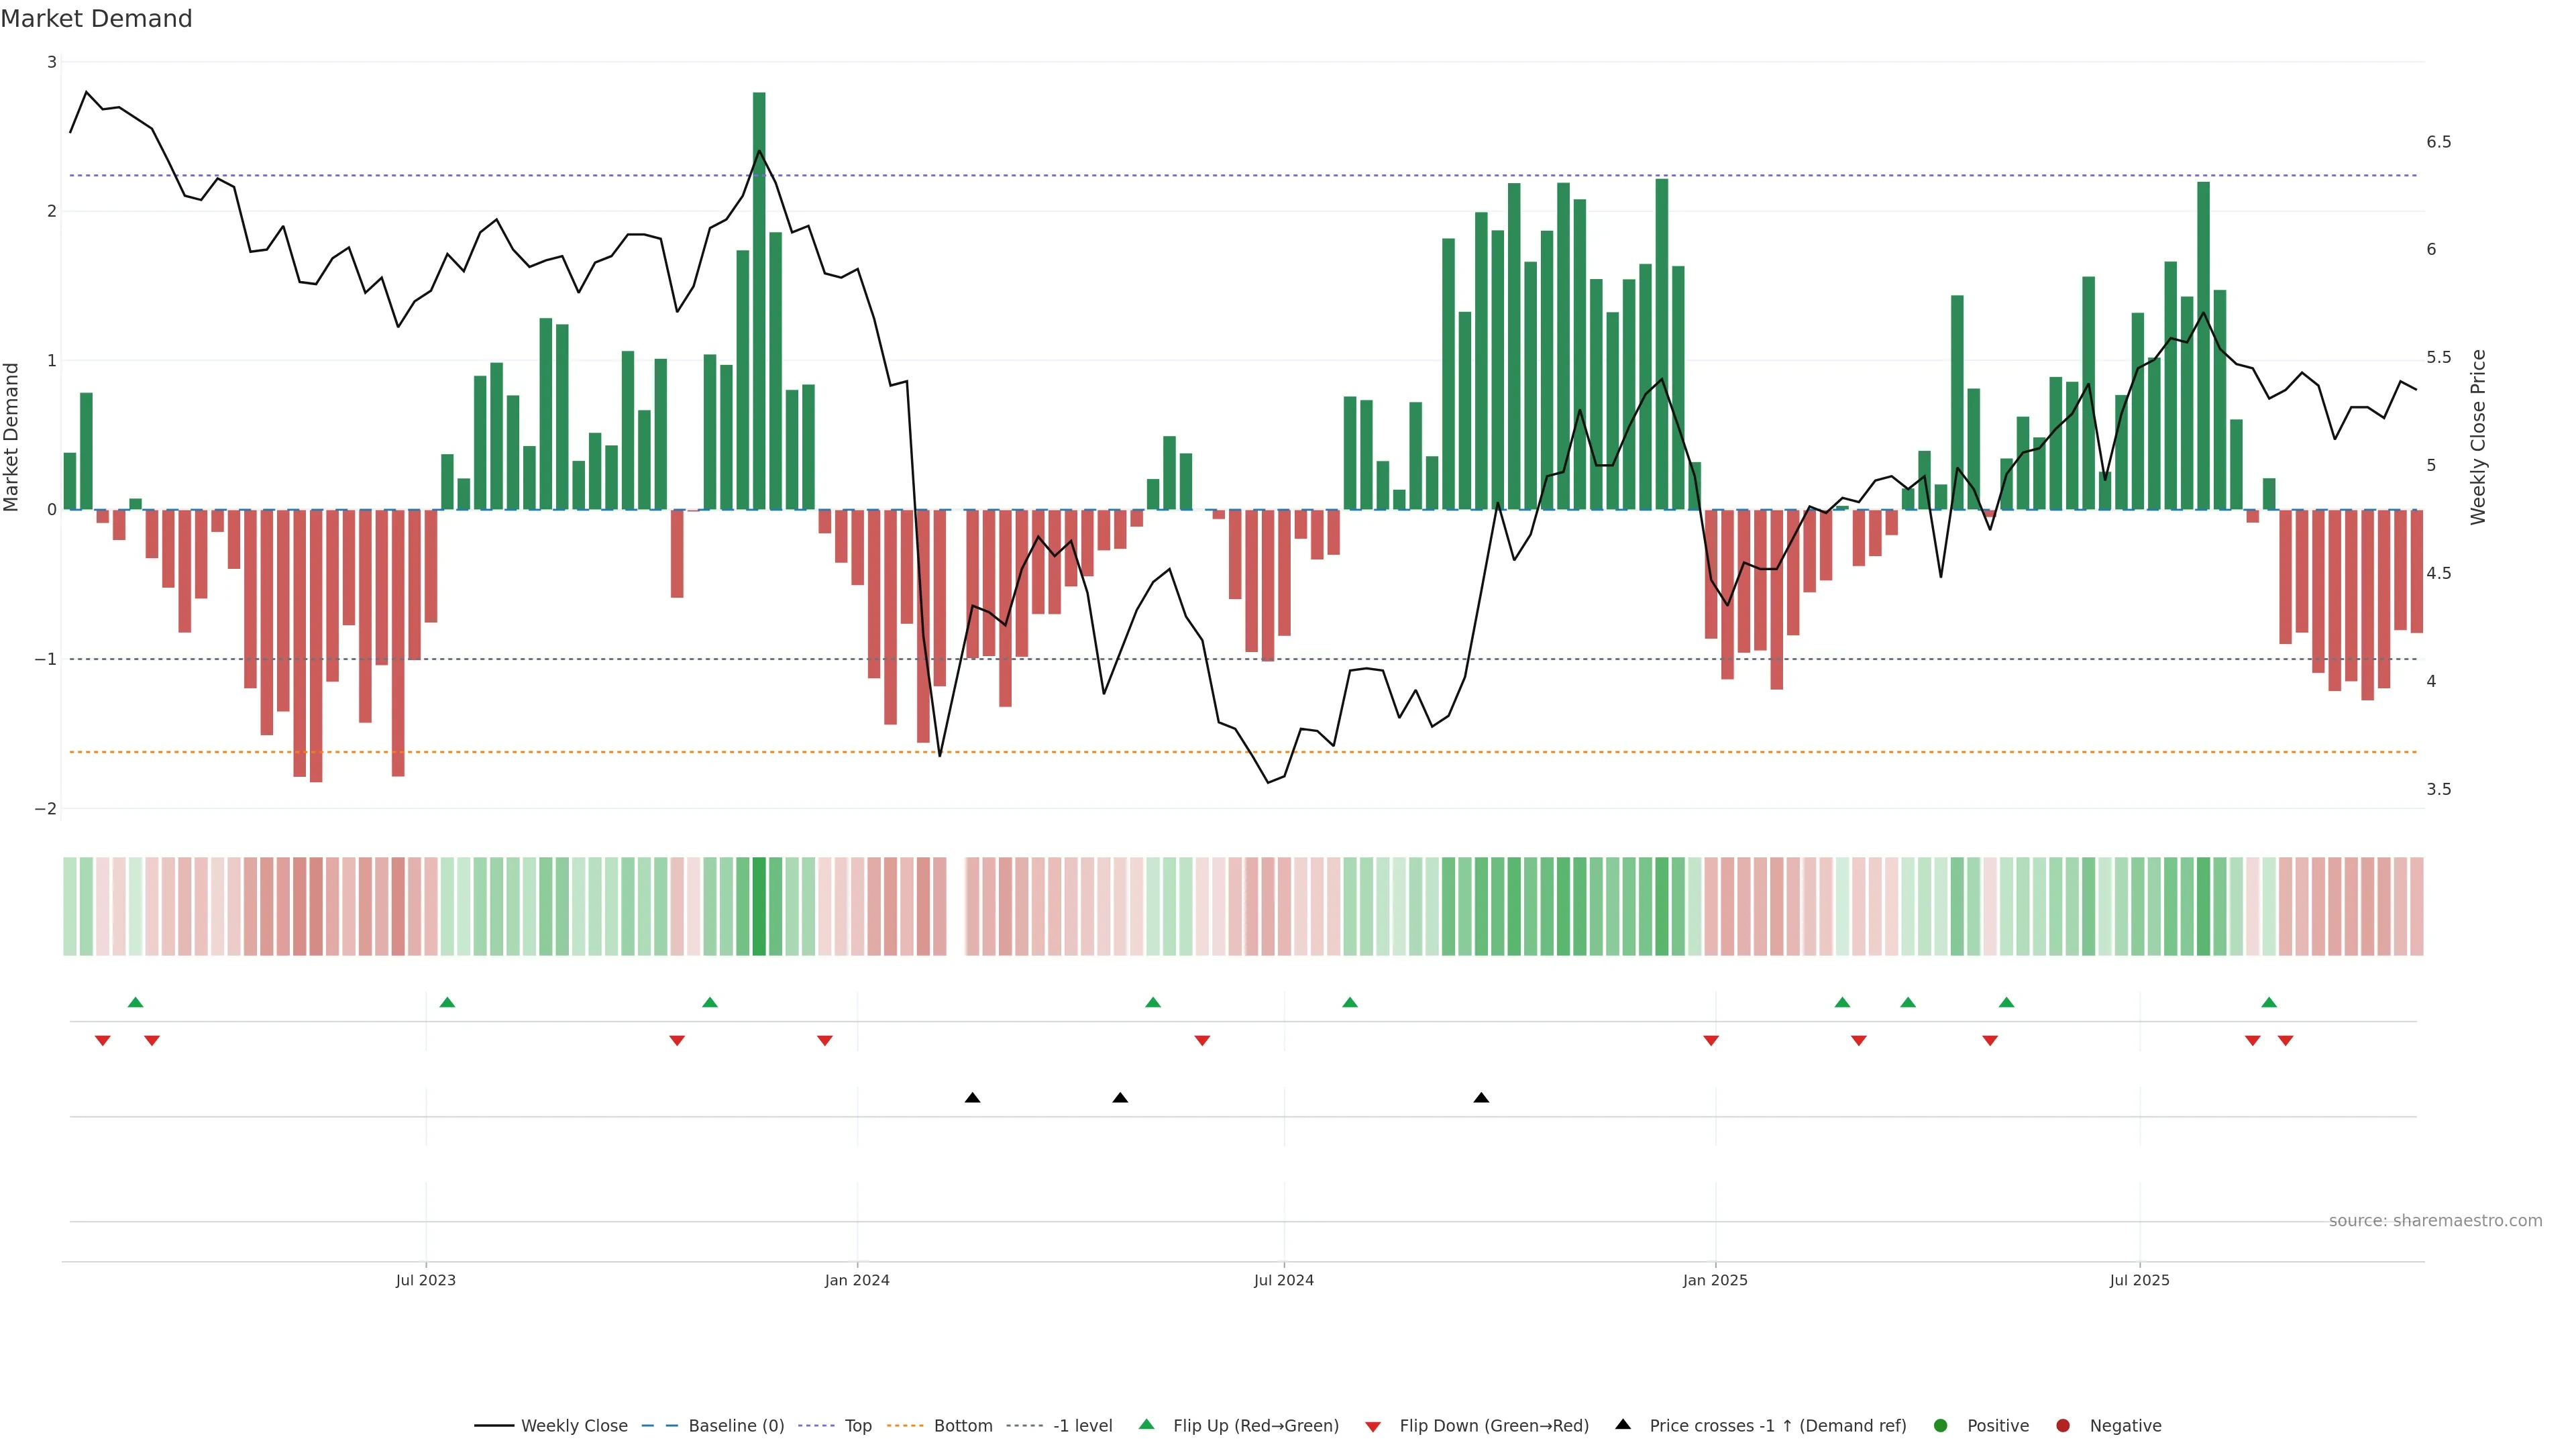
Task: Click the rightmost black price-cross triangle marker
Action: click(1481, 1098)
